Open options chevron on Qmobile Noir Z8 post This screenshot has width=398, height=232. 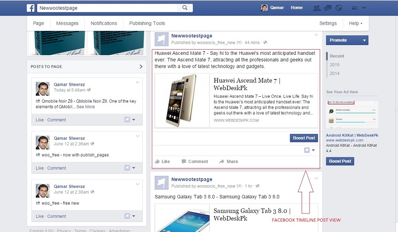[138, 82]
